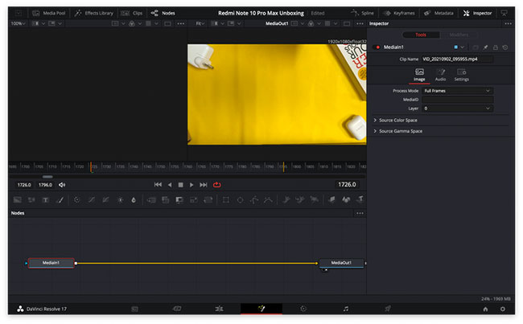Select the Text tool in the Fusion toolbar
Viewport: 523px width, 324px height.
tap(45, 200)
